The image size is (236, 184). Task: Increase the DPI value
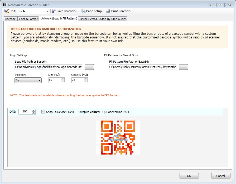click(34, 111)
